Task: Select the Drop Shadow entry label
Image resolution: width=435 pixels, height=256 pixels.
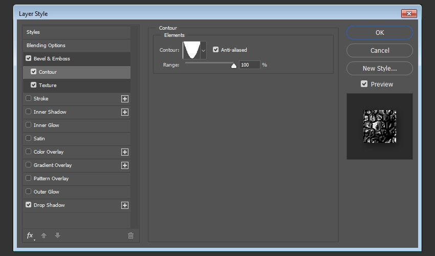Action: point(49,205)
